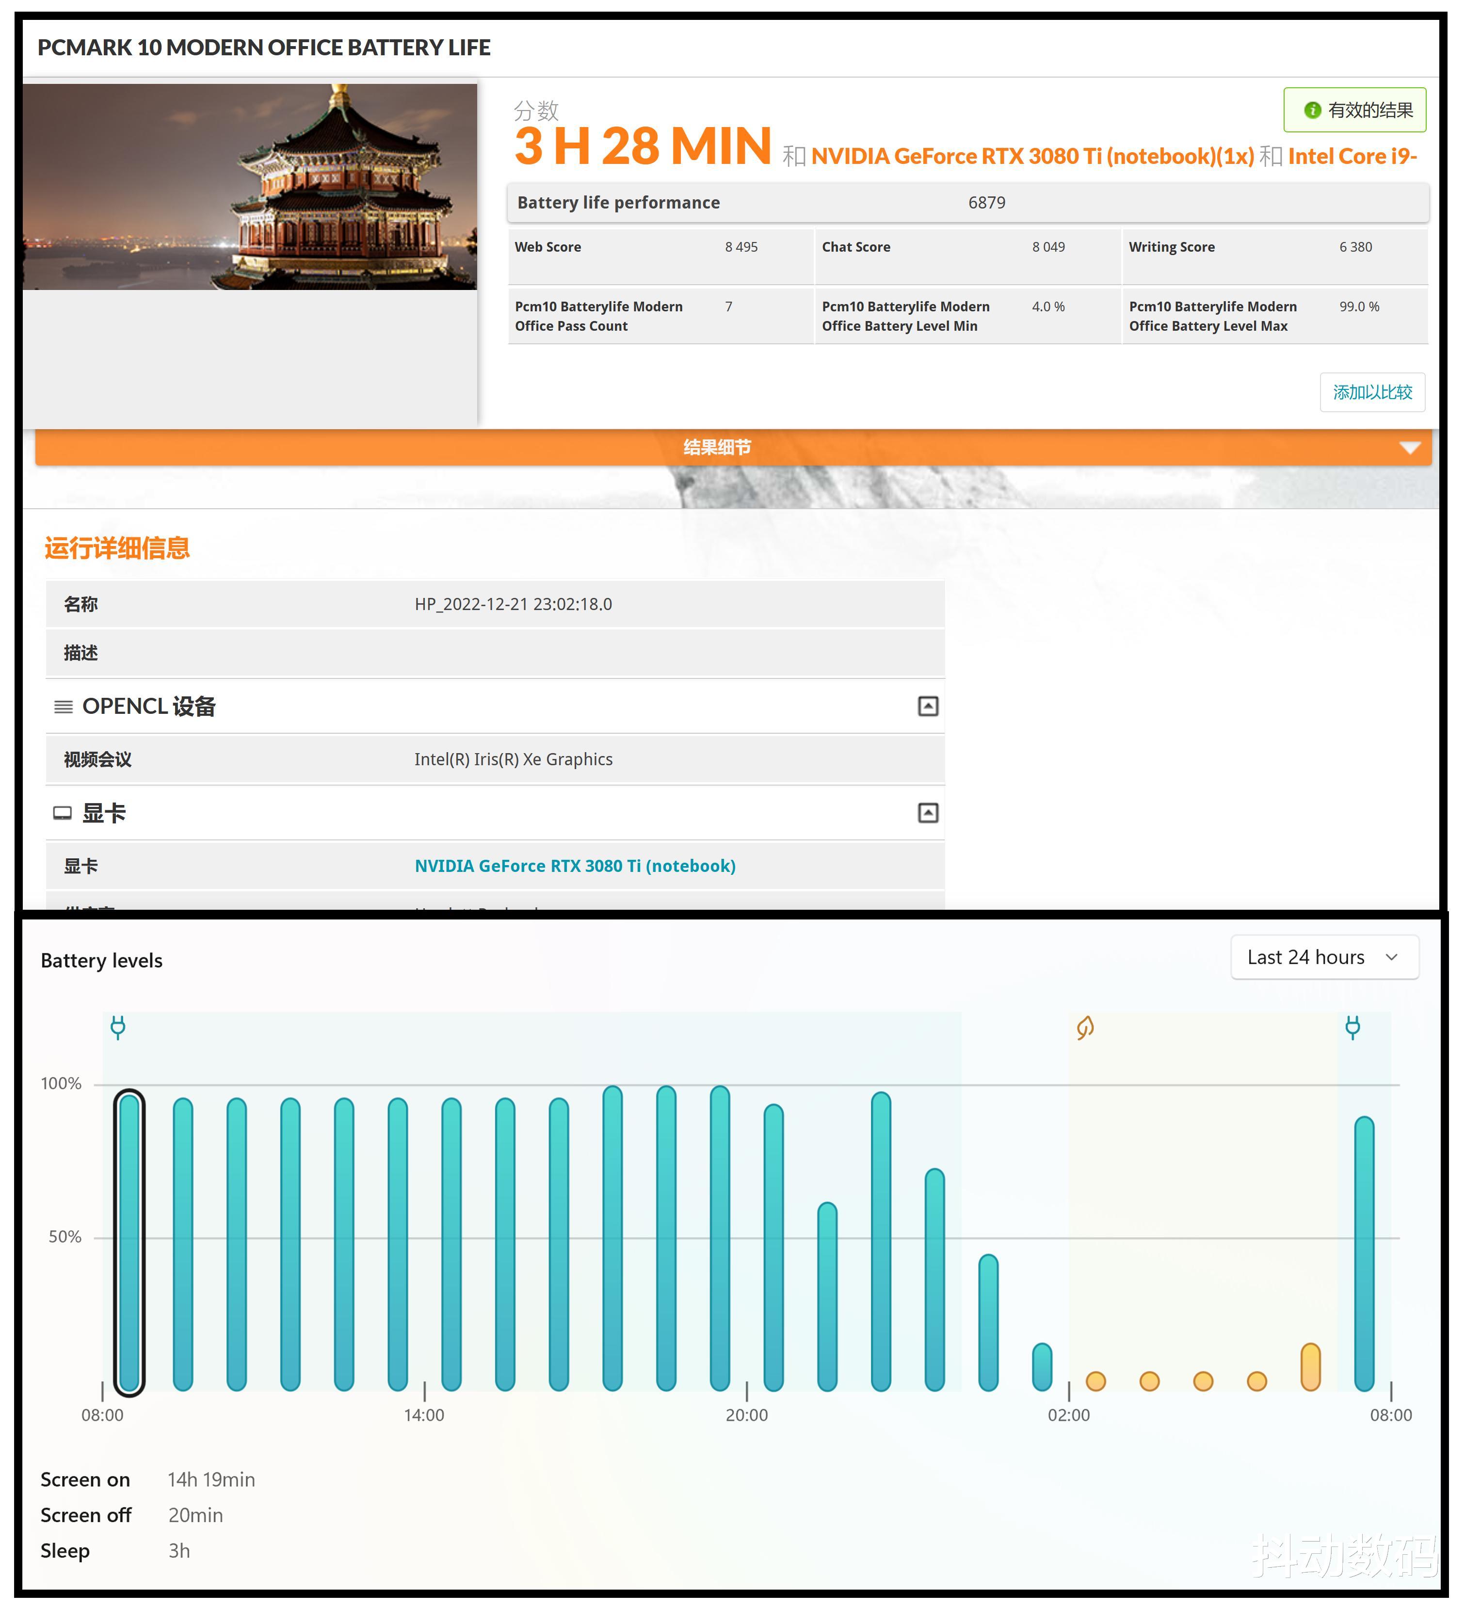This screenshot has height=1610, width=1465.
Task: Click the 有效的结果 valid result badge
Action: coord(1354,110)
